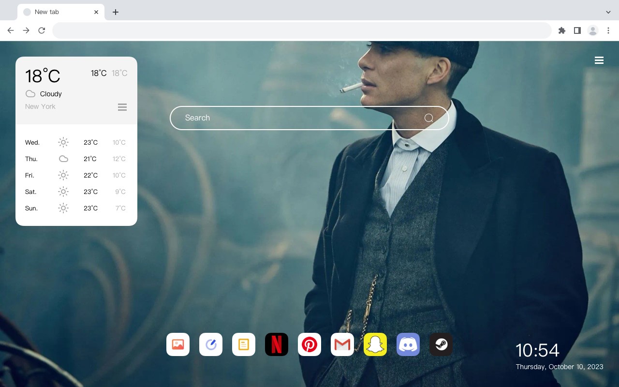Go back to the previous page
Viewport: 619px width, 387px height.
[11, 30]
